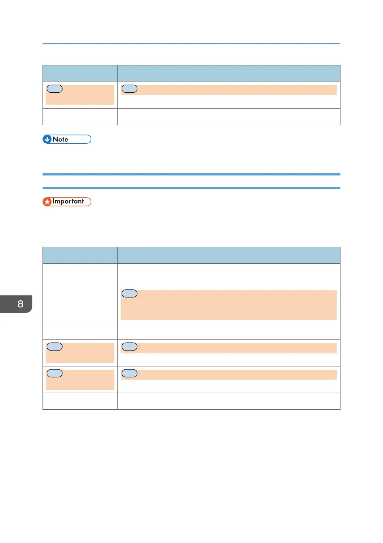The width and height of the screenshot is (383, 543).
Task: Click the blue pill in first table's right cell
Action: (129, 89)
